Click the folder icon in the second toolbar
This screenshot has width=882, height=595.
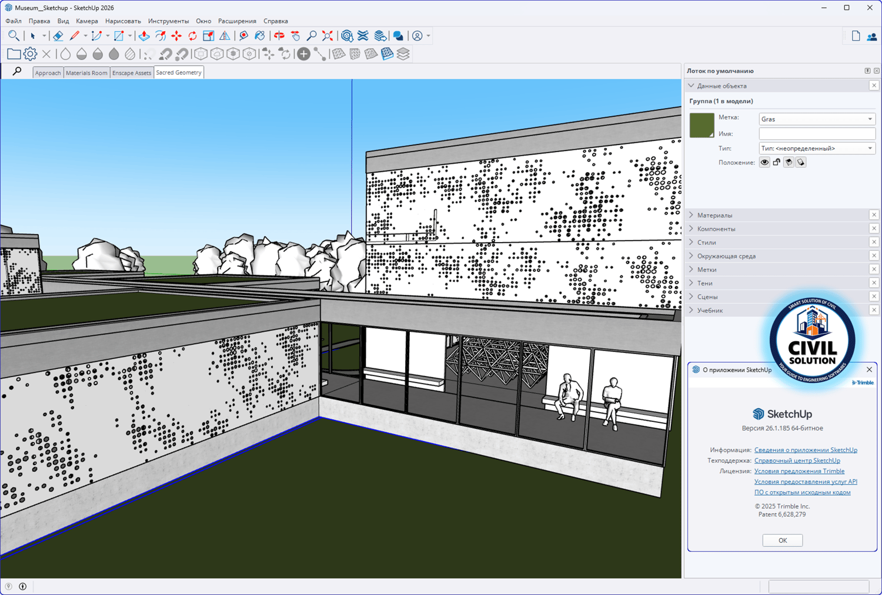pyautogui.click(x=14, y=54)
